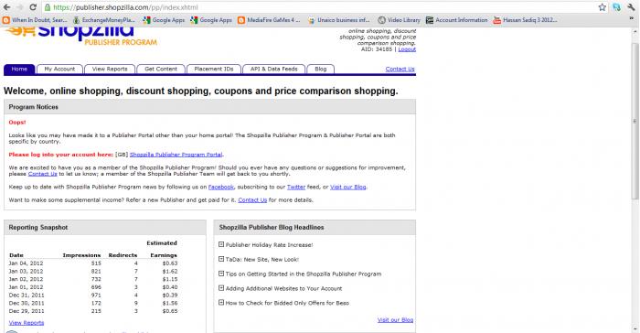640x333 pixels.
Task: Click the Program Notices panel header
Action: tap(209, 107)
